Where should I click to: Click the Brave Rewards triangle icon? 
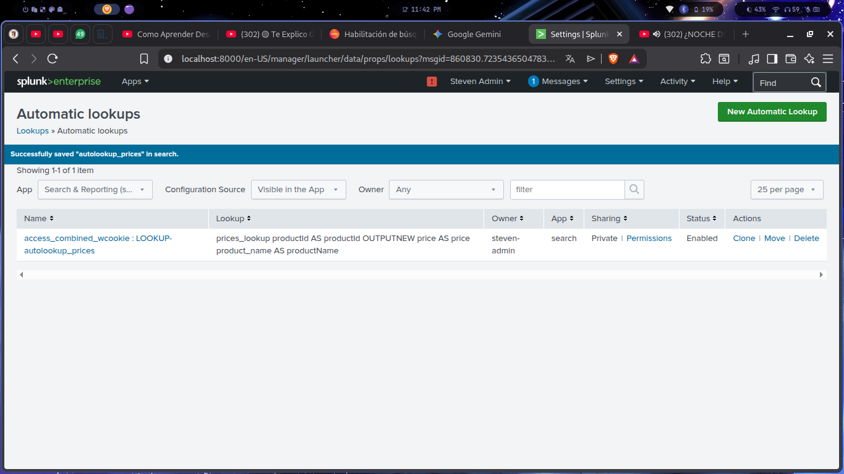pos(634,58)
